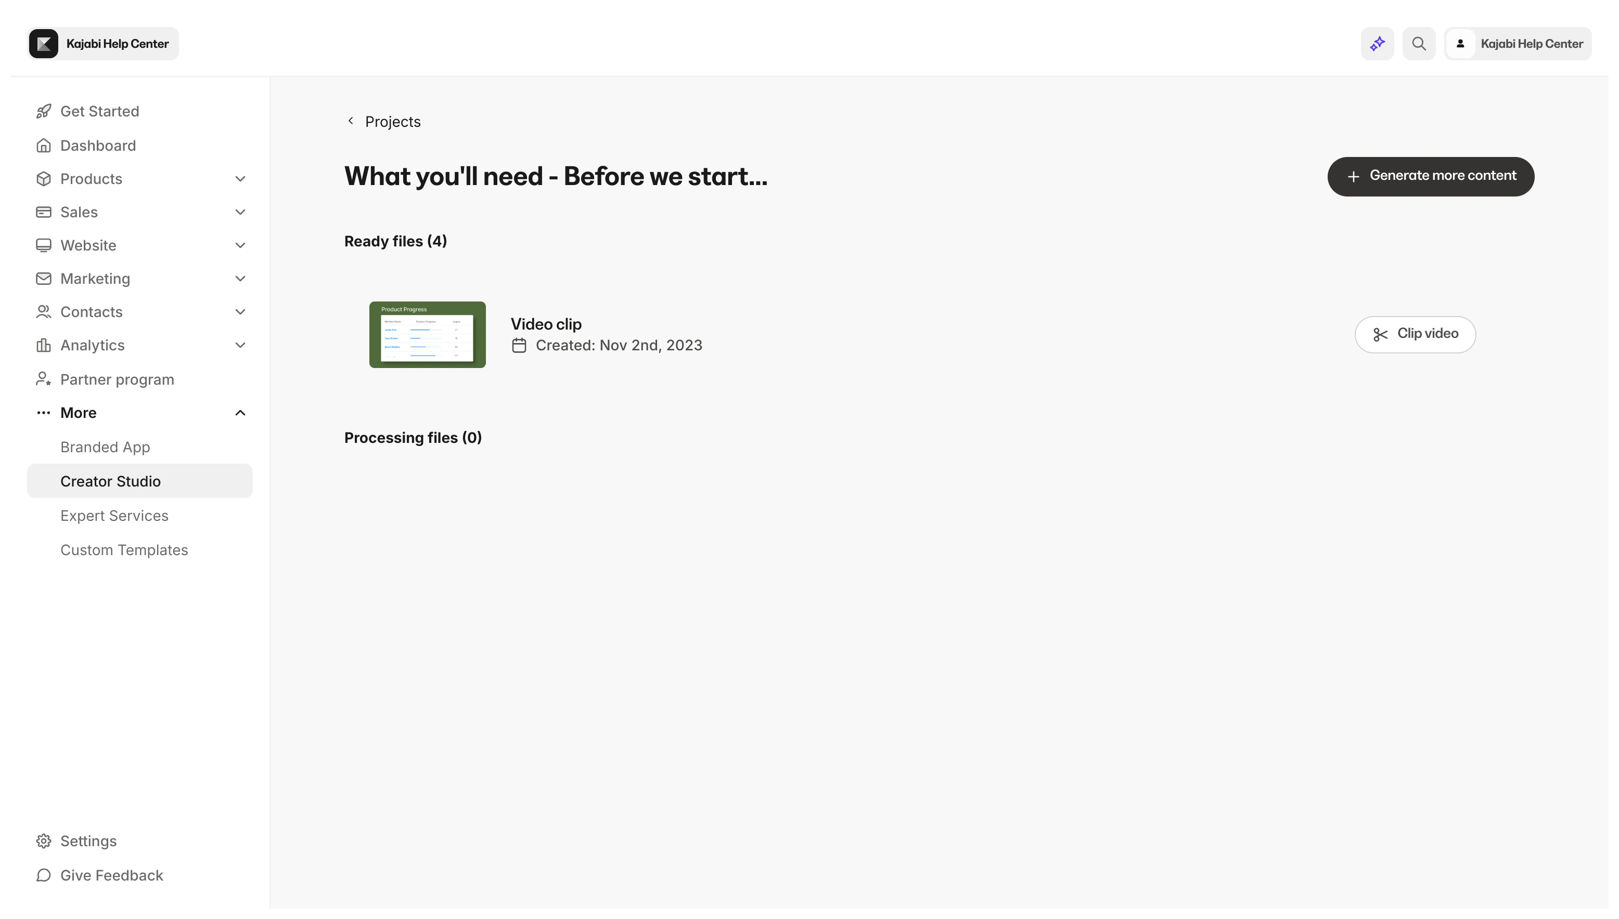Expand the Products section
1619x919 pixels.
[240, 179]
